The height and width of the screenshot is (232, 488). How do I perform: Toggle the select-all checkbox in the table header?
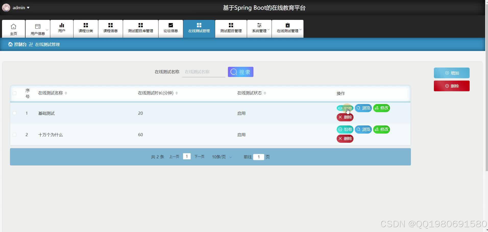coord(15,93)
